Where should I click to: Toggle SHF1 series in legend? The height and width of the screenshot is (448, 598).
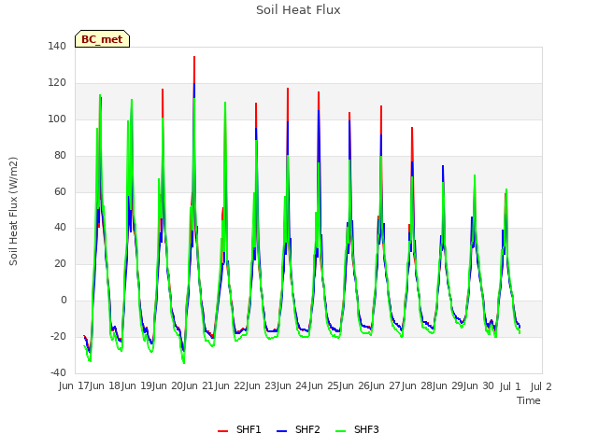pos(239,429)
